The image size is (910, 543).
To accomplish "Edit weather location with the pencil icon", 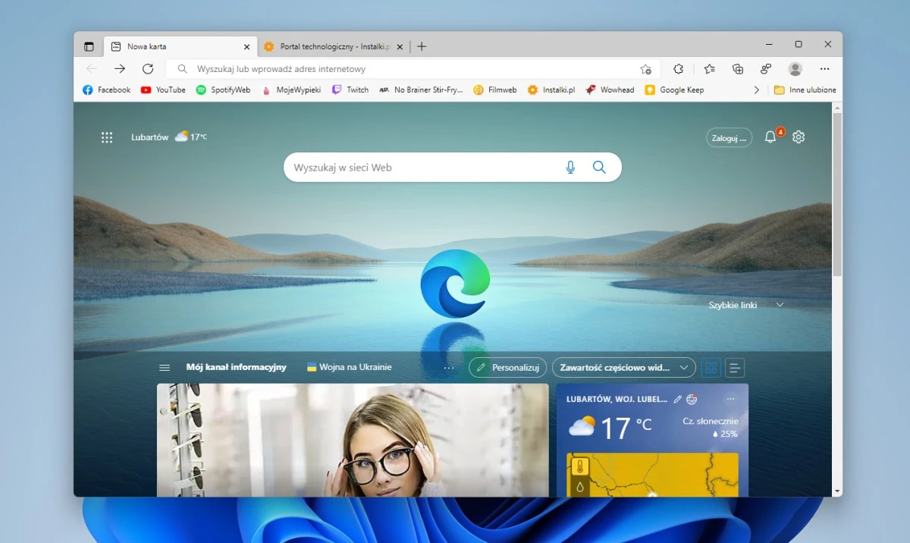I will click(677, 399).
